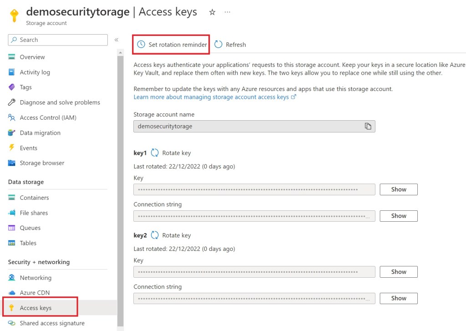Open the Storage browser page
466x331 pixels.
tap(42, 163)
